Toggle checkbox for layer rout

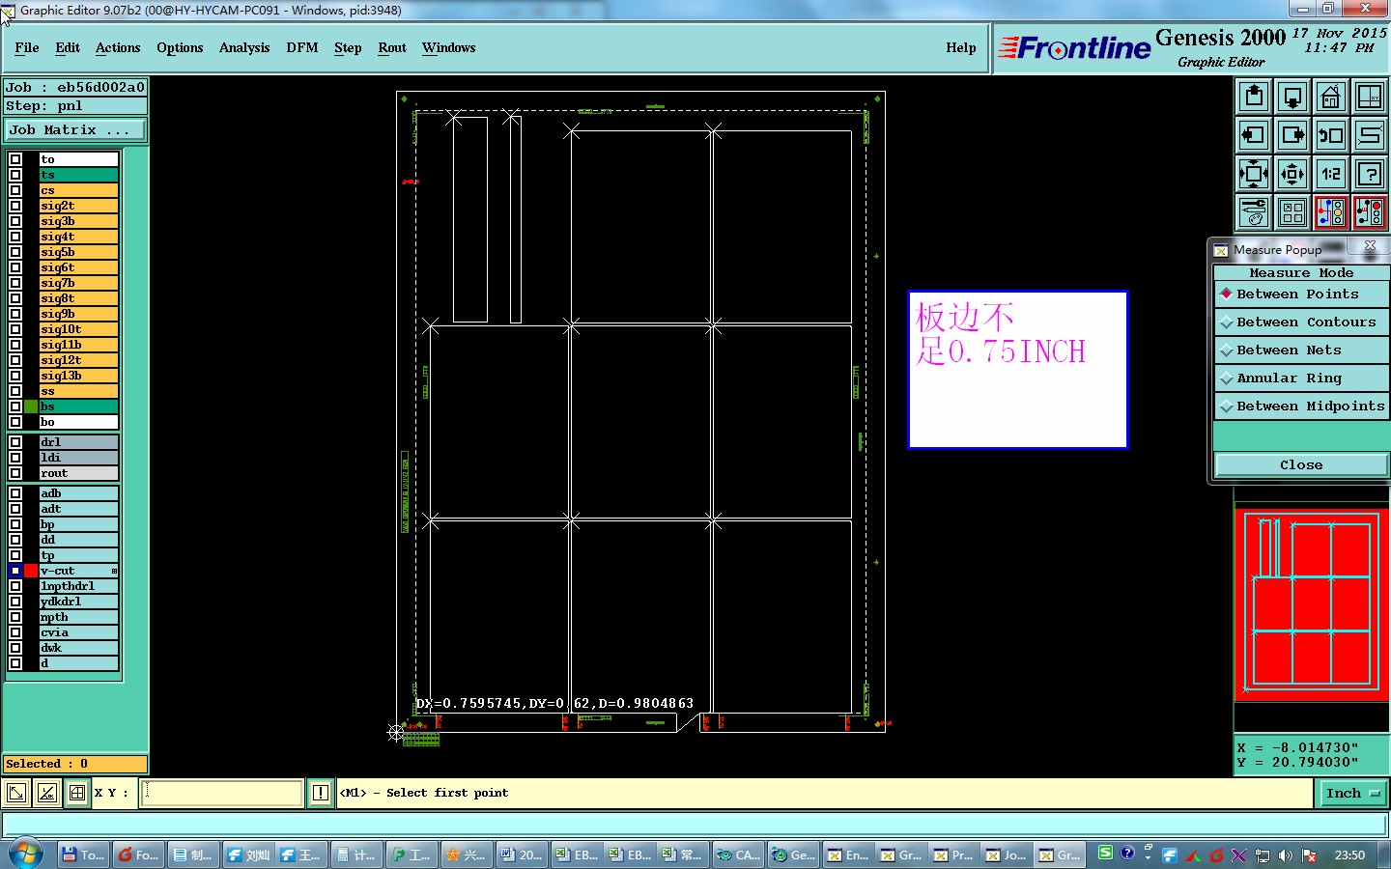(x=15, y=473)
